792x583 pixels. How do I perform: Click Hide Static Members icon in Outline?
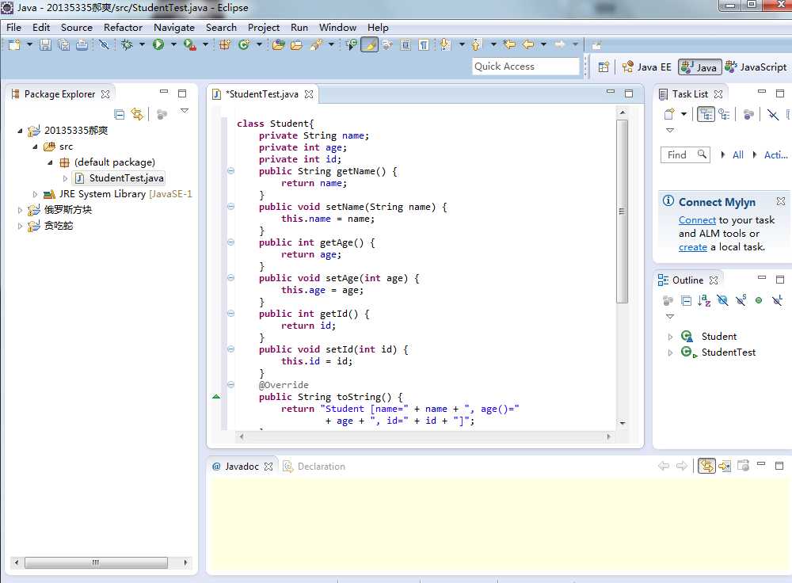[x=741, y=300]
